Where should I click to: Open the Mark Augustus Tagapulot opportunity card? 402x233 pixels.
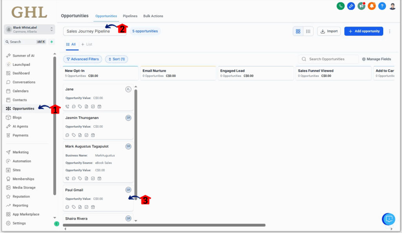[x=98, y=162]
